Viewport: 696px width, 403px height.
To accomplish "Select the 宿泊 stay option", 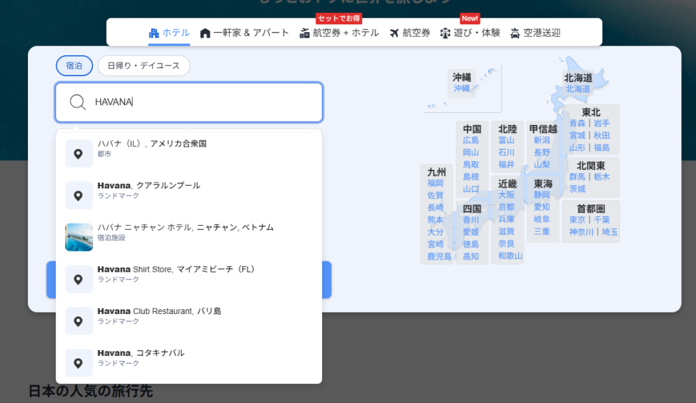I will [x=74, y=66].
